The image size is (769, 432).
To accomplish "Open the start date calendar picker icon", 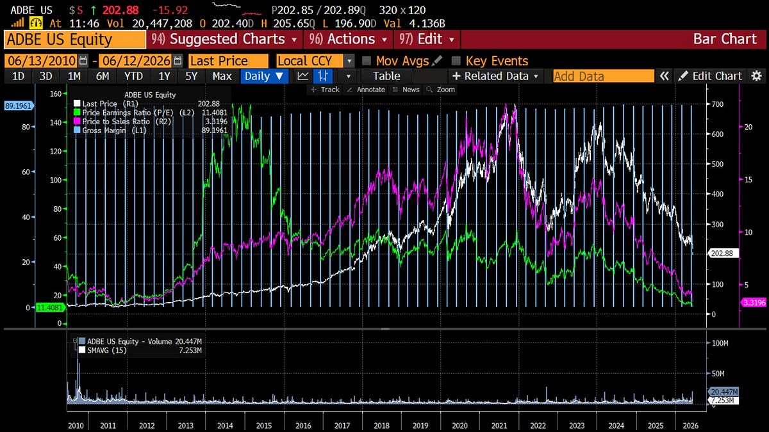I will 83,61.
